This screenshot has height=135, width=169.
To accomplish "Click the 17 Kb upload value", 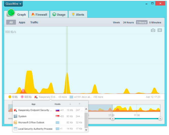I will pos(79,129).
